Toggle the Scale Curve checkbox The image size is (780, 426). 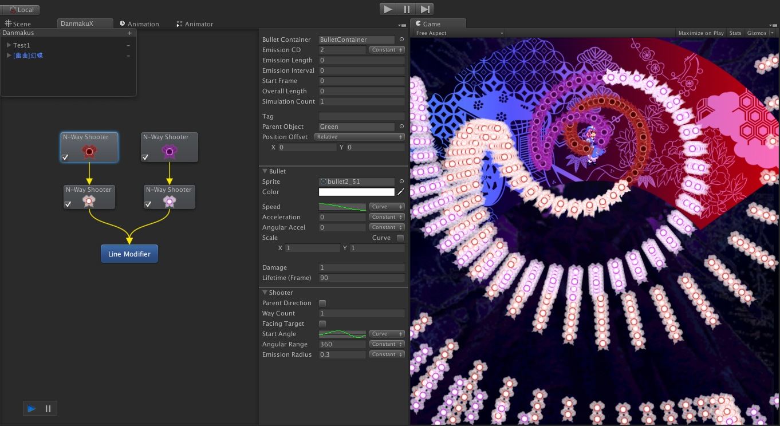click(x=400, y=238)
